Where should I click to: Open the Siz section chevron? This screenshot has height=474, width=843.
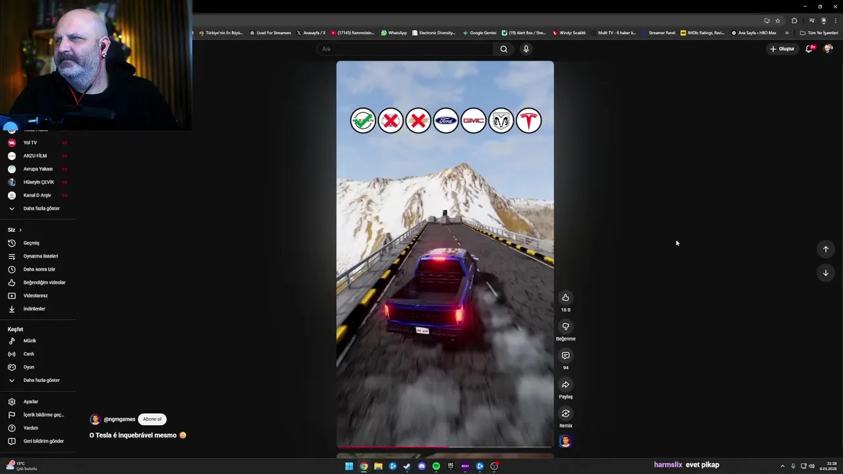click(20, 230)
